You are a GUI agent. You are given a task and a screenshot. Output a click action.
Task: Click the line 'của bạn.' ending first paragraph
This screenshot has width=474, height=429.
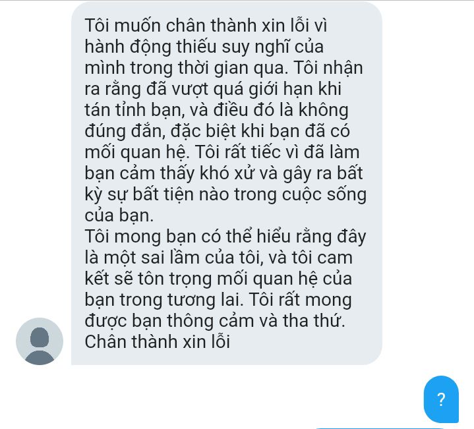(x=119, y=215)
